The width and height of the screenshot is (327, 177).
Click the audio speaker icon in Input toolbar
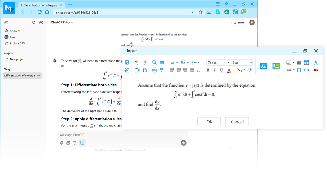(x=306, y=70)
